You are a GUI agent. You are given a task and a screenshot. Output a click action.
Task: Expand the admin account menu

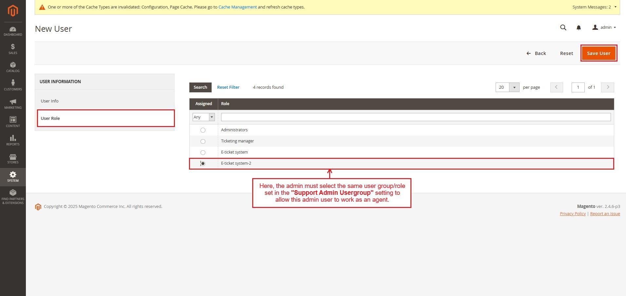pyautogui.click(x=604, y=28)
